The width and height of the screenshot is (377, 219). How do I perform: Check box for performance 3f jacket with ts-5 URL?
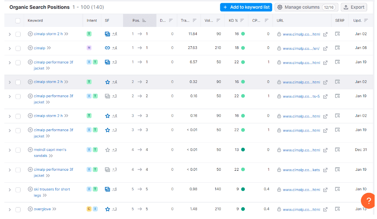18,96
